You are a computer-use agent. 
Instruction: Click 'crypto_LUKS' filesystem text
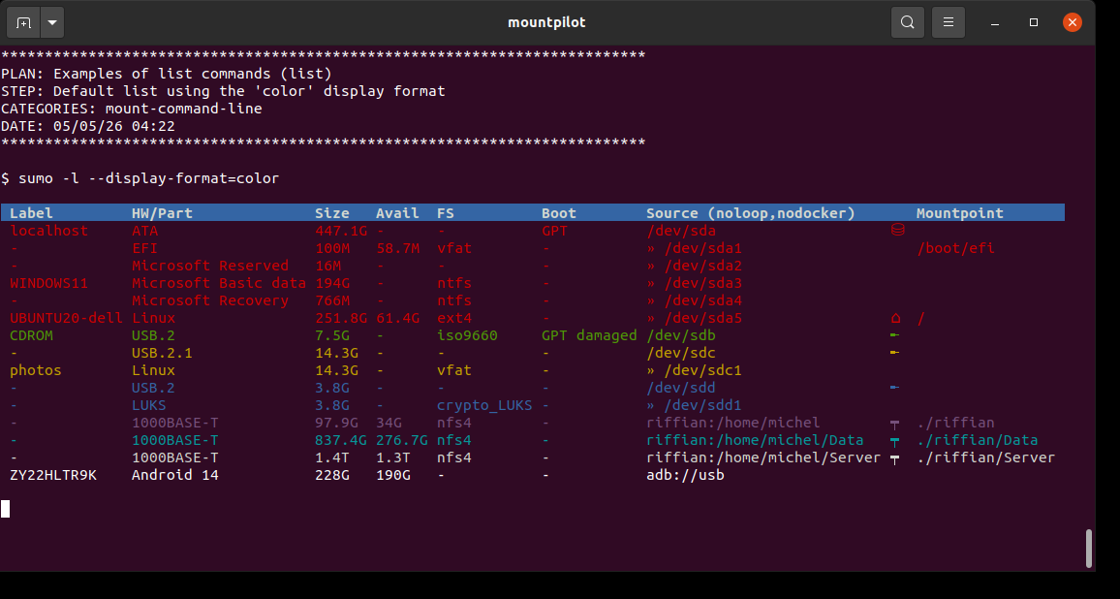[x=485, y=405]
